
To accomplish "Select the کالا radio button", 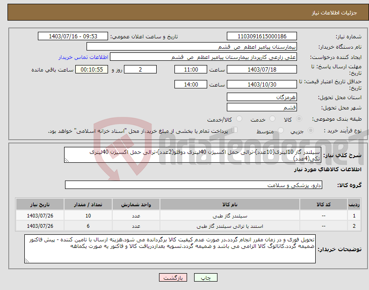I will click(x=299, y=119).
